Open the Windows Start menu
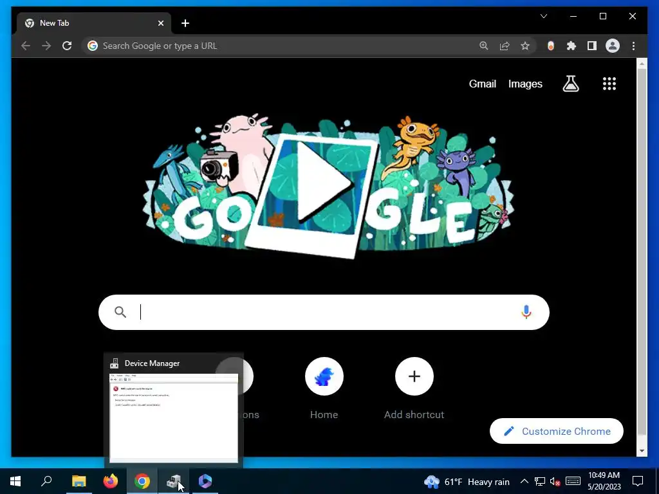 click(15, 481)
